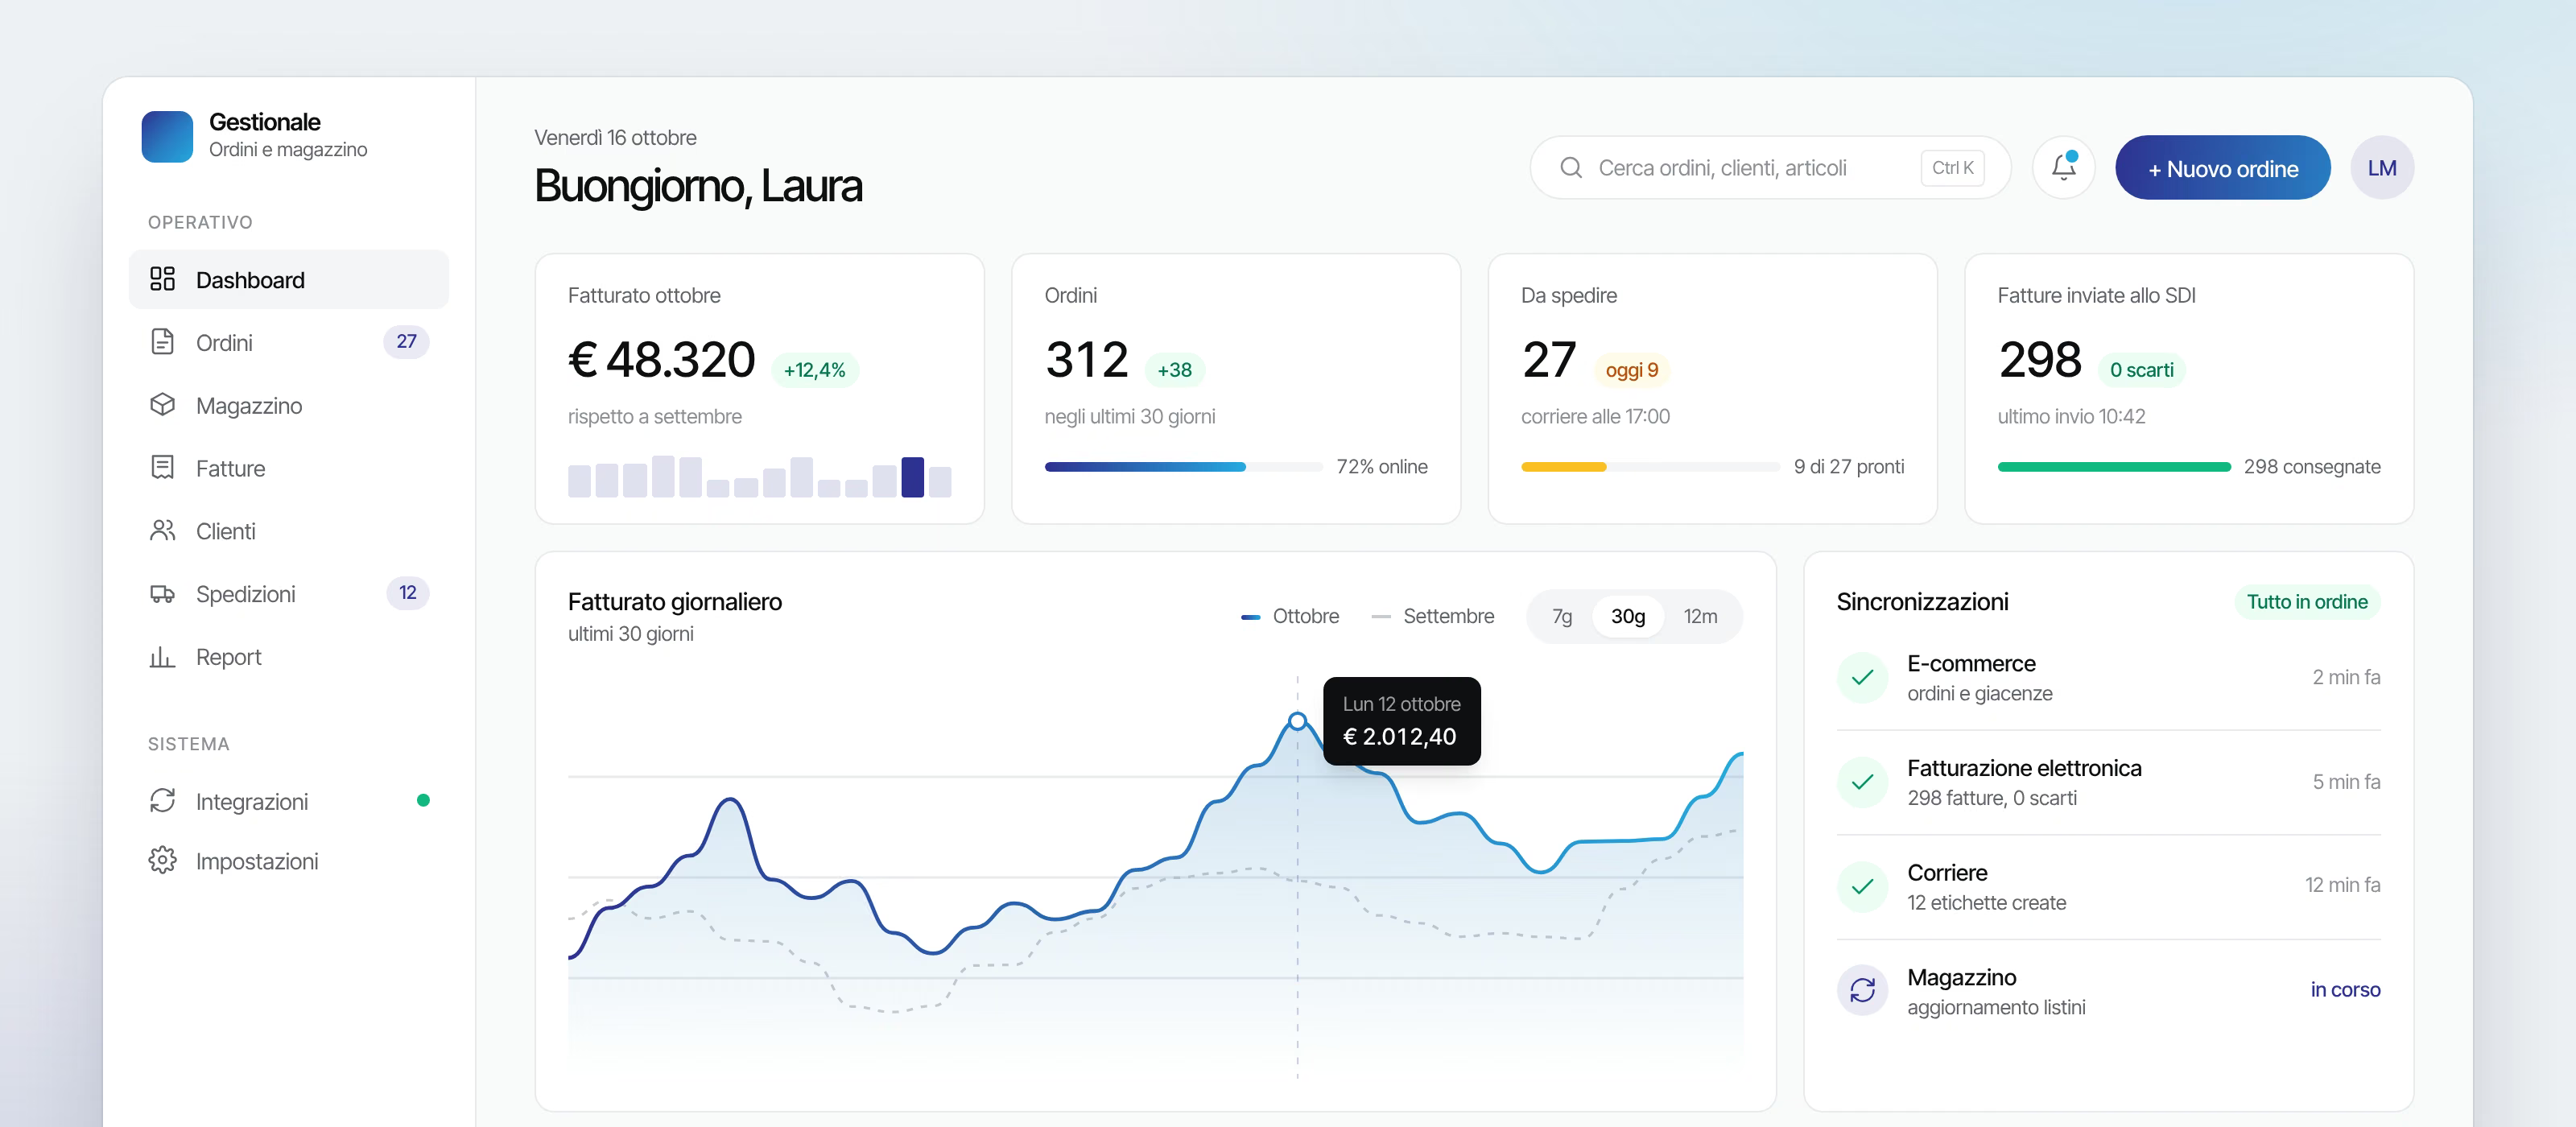Click the 72% online progress bar
This screenshot has width=2576, height=1127.
(1183, 467)
